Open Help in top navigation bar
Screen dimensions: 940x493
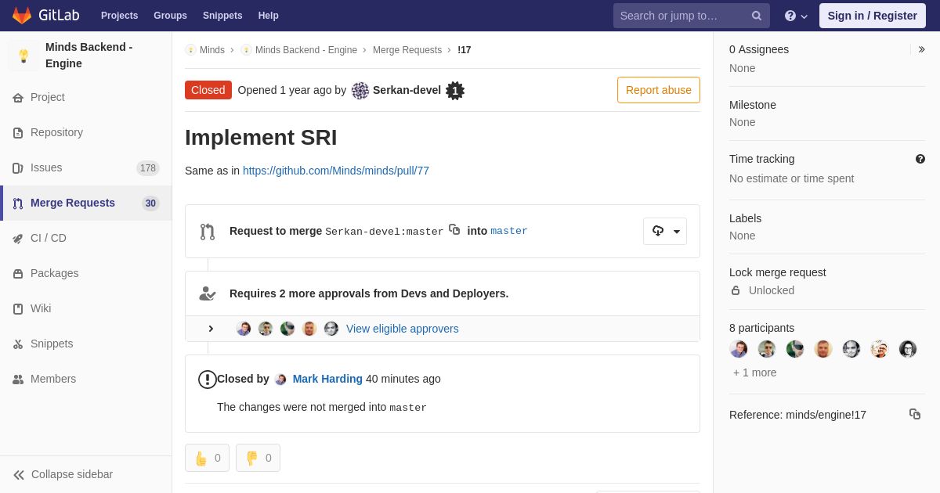[269, 16]
